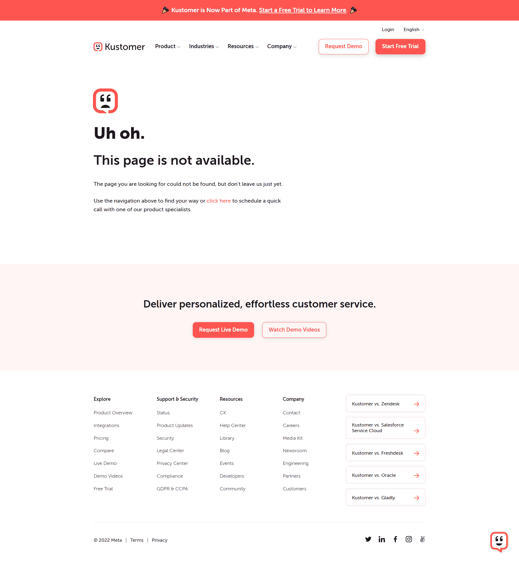Click here to schedule a quick call
Viewport: 519px width, 562px height.
pyautogui.click(x=218, y=201)
